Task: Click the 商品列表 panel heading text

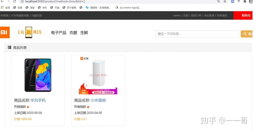Action: point(20,48)
